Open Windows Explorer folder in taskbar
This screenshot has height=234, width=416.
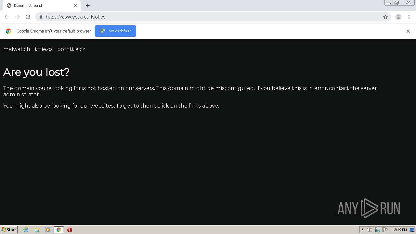click(37, 230)
